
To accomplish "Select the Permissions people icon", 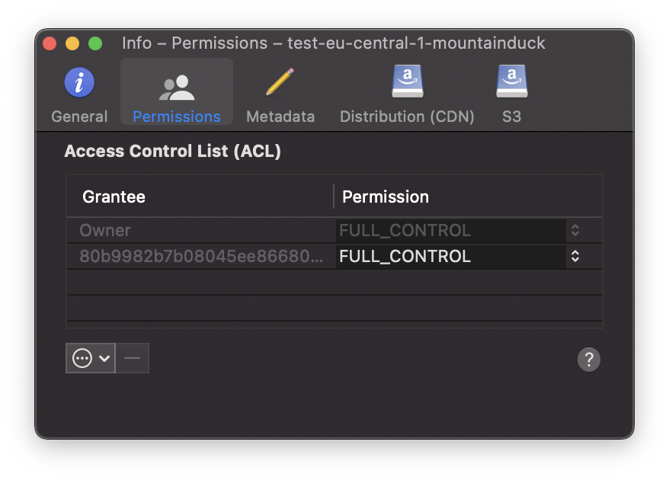I will [x=177, y=88].
